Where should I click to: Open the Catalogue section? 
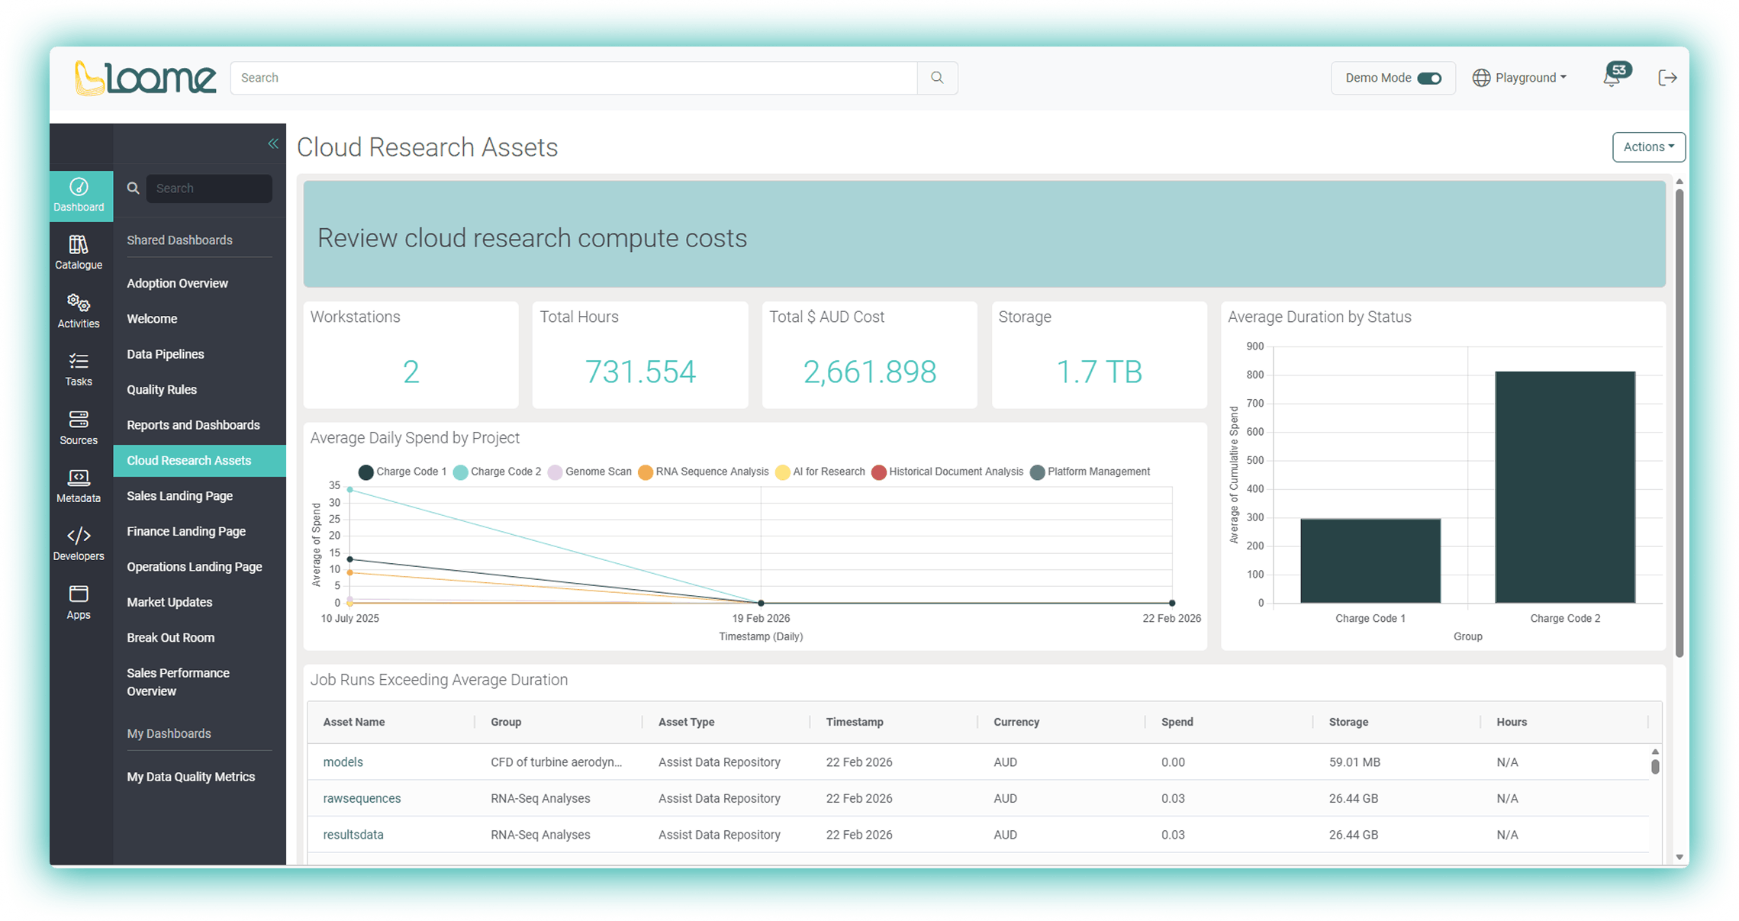[x=79, y=253]
